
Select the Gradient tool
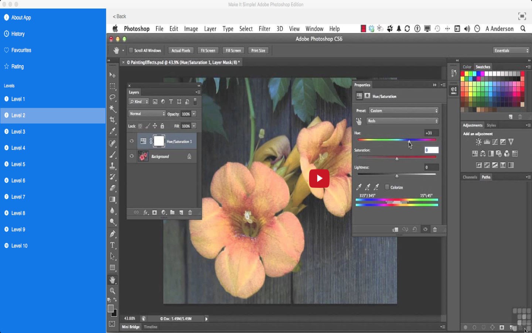(x=113, y=199)
